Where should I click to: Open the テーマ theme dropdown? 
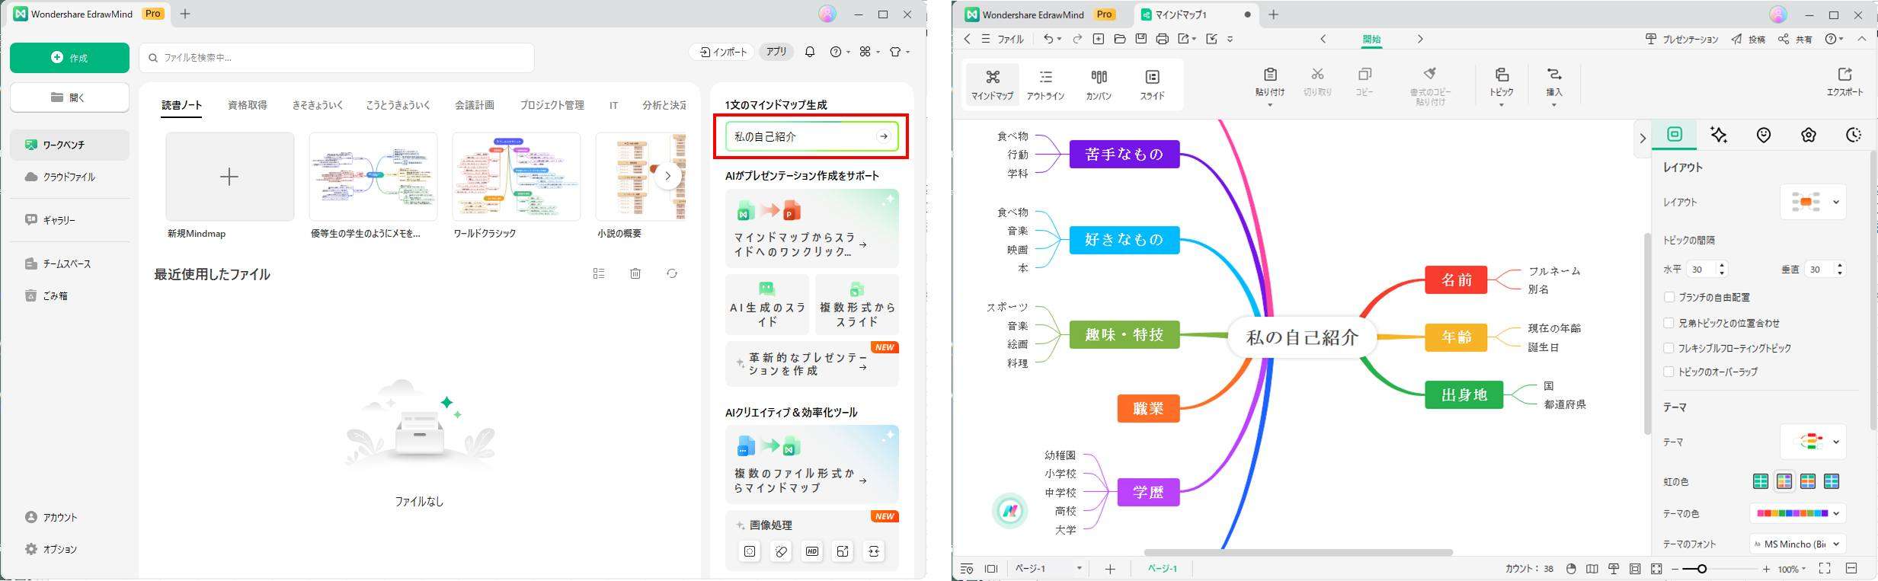pos(1813,442)
